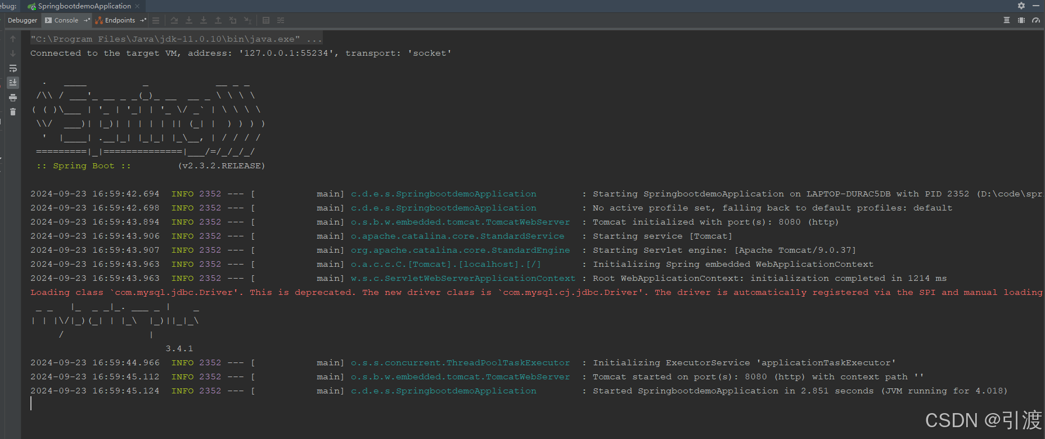Click 'Initializing Spring embedded WebApplicationContext' message
This screenshot has width=1045, height=439.
click(x=733, y=265)
